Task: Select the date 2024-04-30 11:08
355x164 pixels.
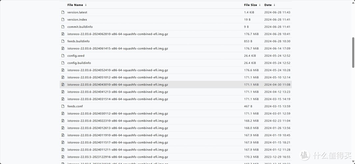Action: pos(277,85)
